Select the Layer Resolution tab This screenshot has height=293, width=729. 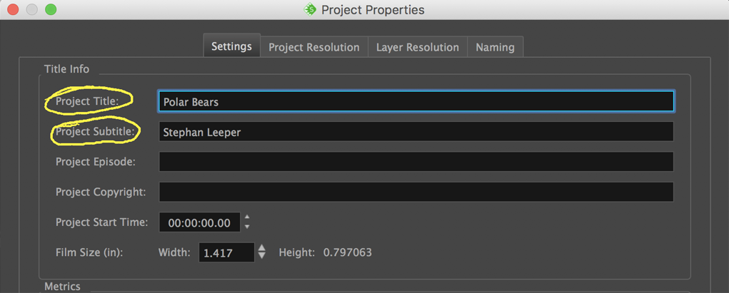[417, 48]
